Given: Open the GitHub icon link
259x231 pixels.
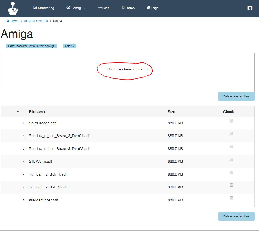Looking at the screenshot, I should pos(250,8).
